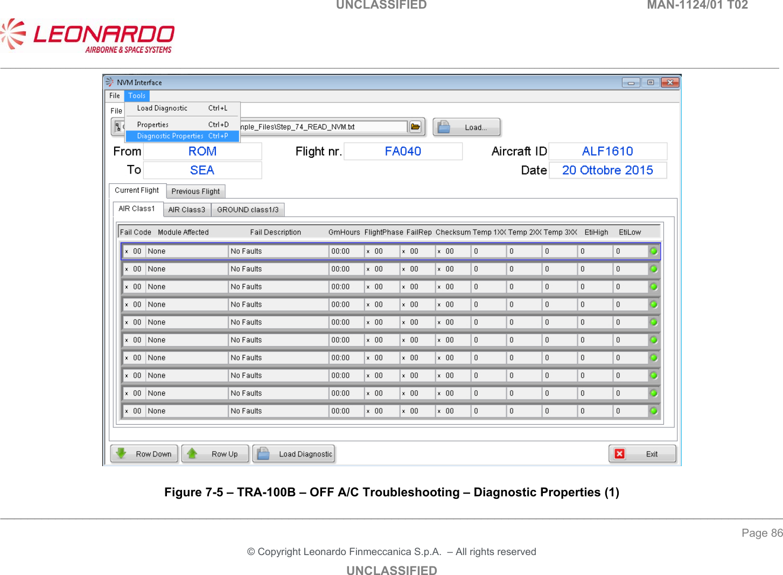783x575 pixels.
Task: Click the green status LED in the second table row
Action: coord(654,269)
